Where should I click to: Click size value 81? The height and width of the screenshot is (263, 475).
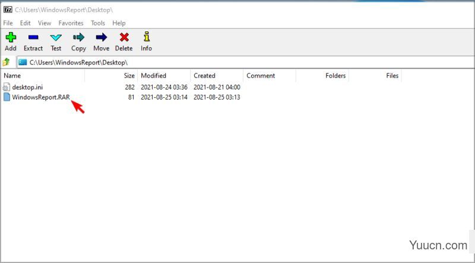pyautogui.click(x=131, y=97)
